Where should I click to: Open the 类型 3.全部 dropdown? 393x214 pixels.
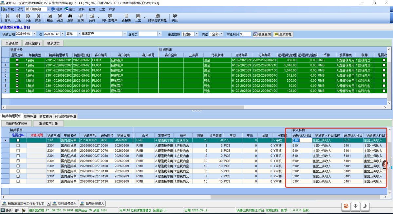(221, 34)
